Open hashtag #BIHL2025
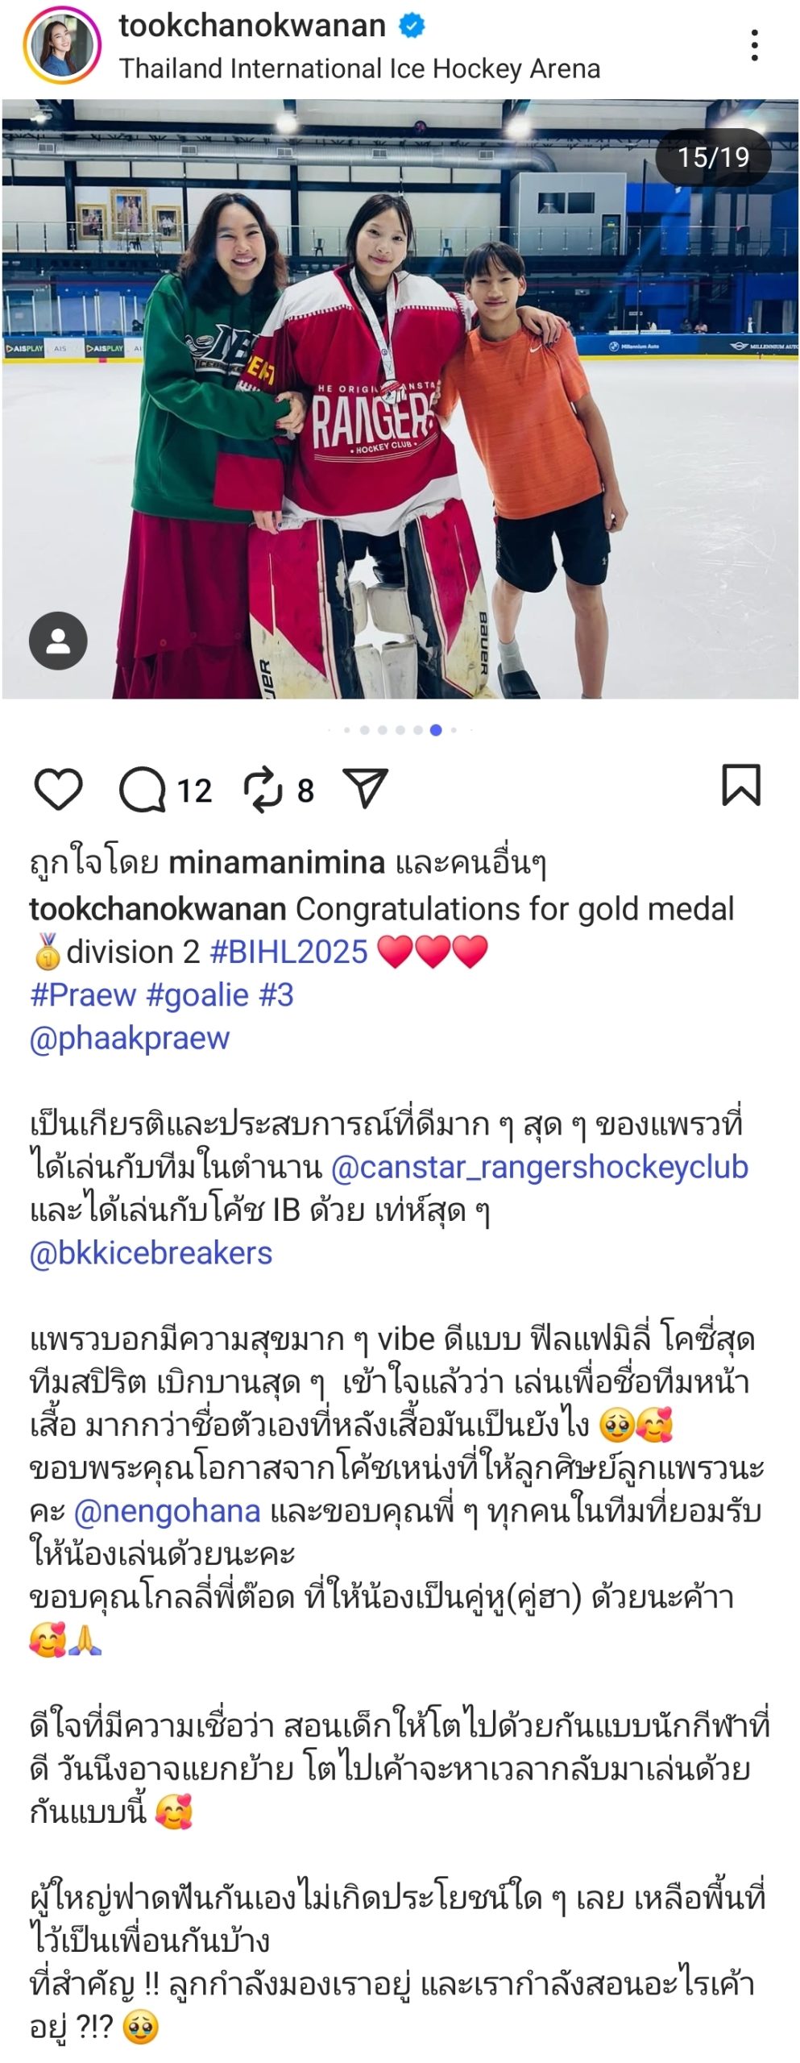Viewport: 800px width, 2063px height. tap(288, 952)
